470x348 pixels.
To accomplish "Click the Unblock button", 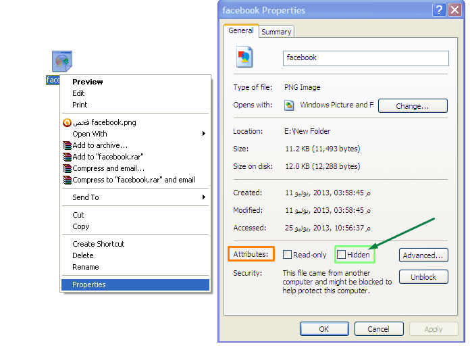I will [x=423, y=277].
